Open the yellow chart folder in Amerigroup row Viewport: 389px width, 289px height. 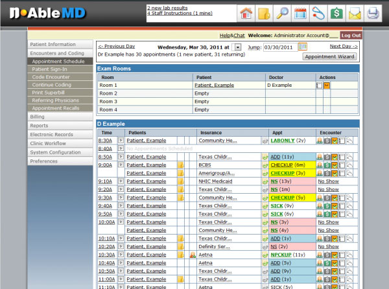(x=181, y=173)
